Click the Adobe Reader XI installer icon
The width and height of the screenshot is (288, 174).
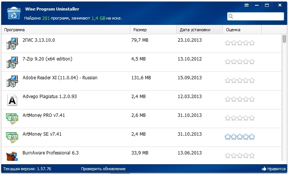[x=12, y=81]
